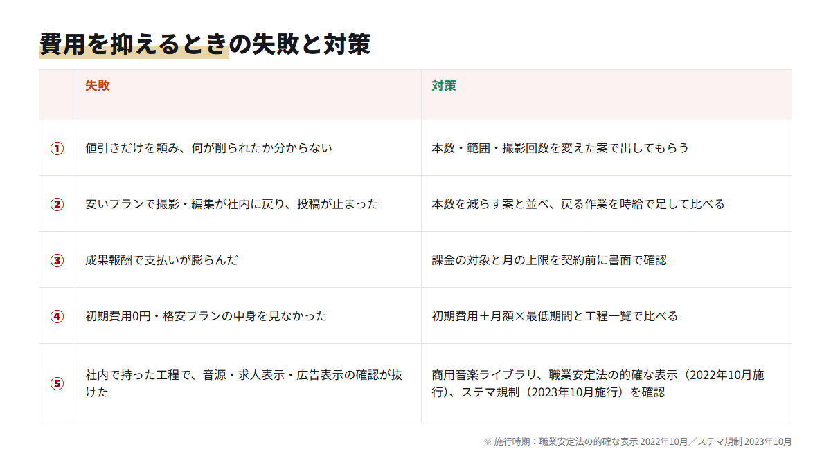Select the cell 初期費用0円・格安プランの中身を見なかった
The height and width of the screenshot is (467, 831).
point(248,316)
